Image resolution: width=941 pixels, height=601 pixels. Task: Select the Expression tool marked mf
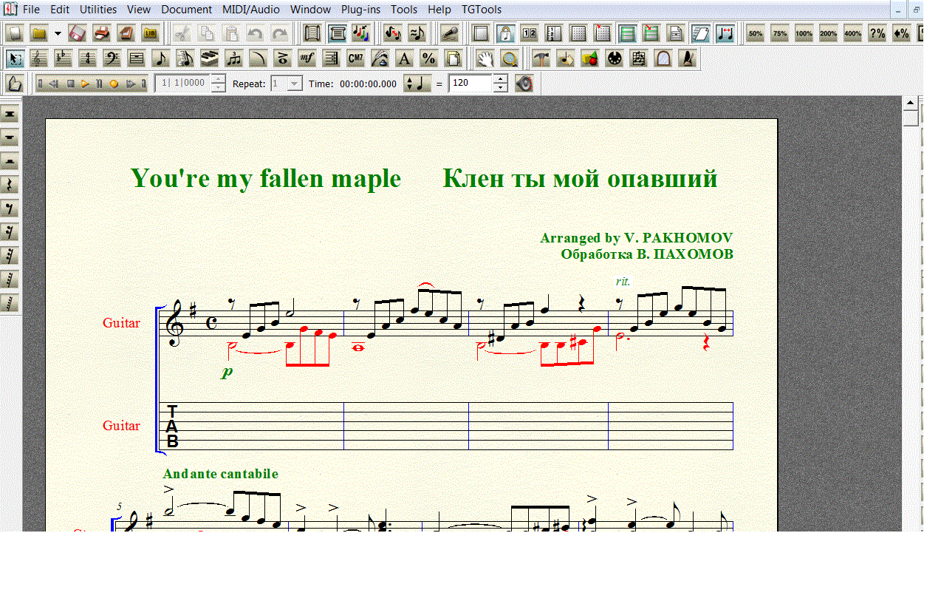[x=307, y=58]
